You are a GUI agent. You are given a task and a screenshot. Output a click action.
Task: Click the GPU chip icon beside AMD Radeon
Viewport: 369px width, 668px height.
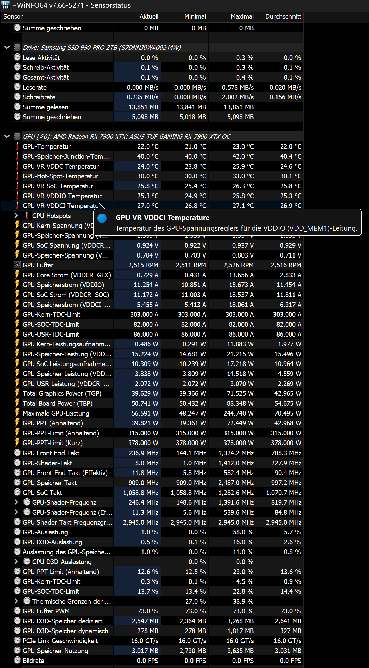tap(17, 136)
